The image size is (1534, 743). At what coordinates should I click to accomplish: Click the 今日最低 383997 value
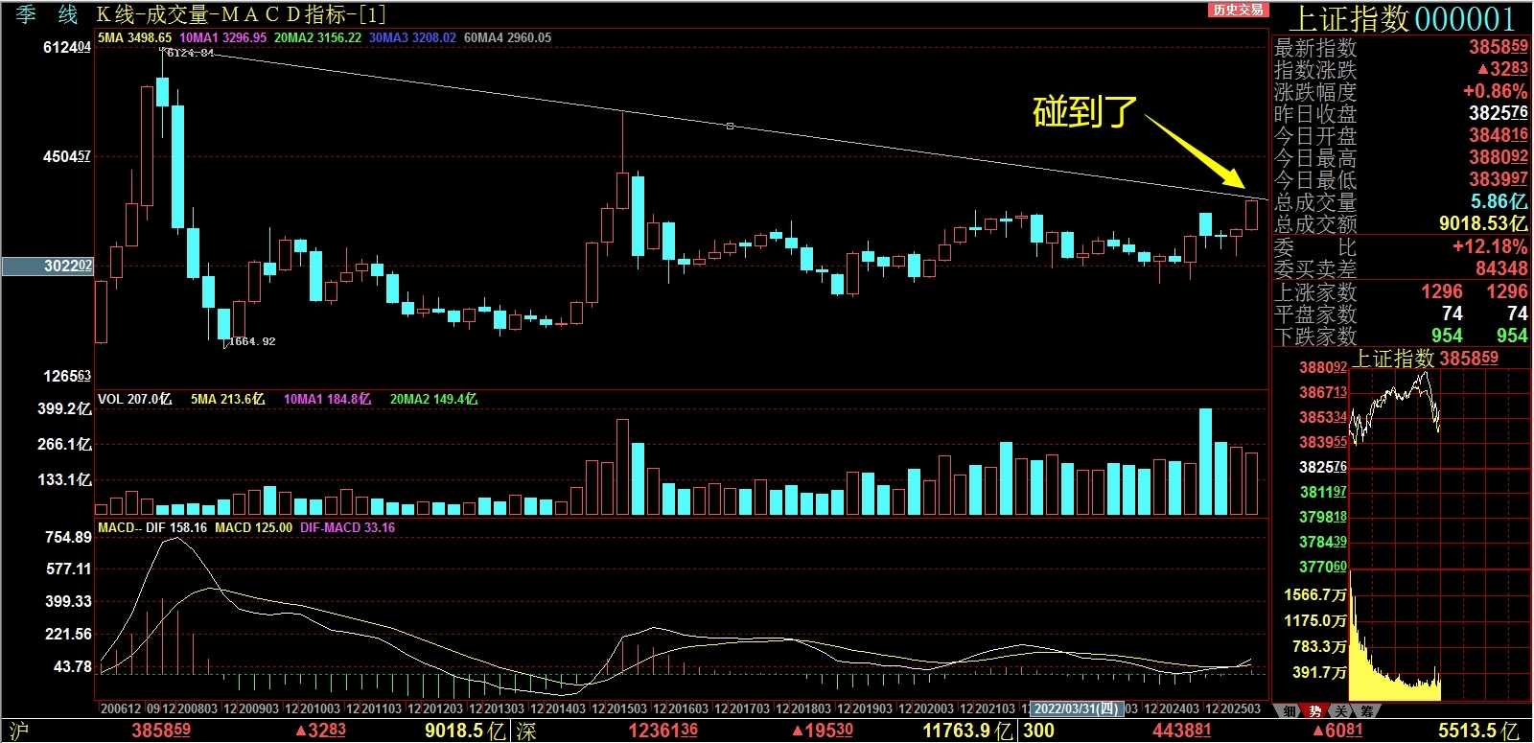point(1499,179)
